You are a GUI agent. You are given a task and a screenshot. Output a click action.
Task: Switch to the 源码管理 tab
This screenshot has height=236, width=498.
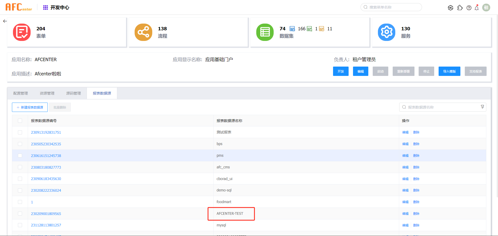tap(73, 93)
